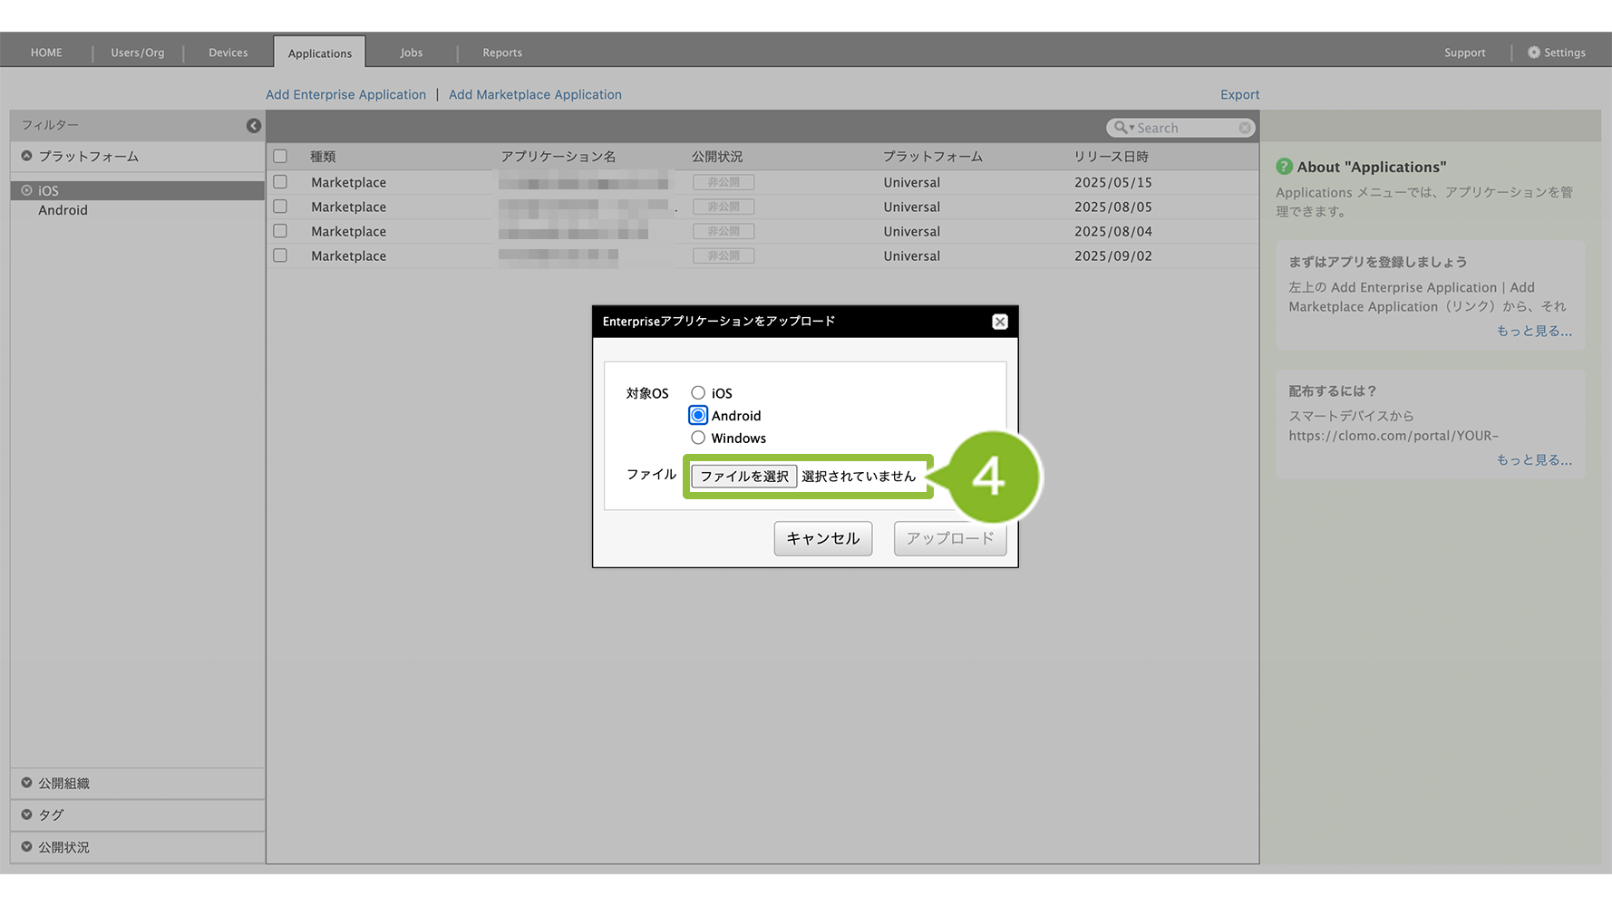The width and height of the screenshot is (1612, 906).
Task: Open Add Marketplace Application link
Action: (x=535, y=94)
